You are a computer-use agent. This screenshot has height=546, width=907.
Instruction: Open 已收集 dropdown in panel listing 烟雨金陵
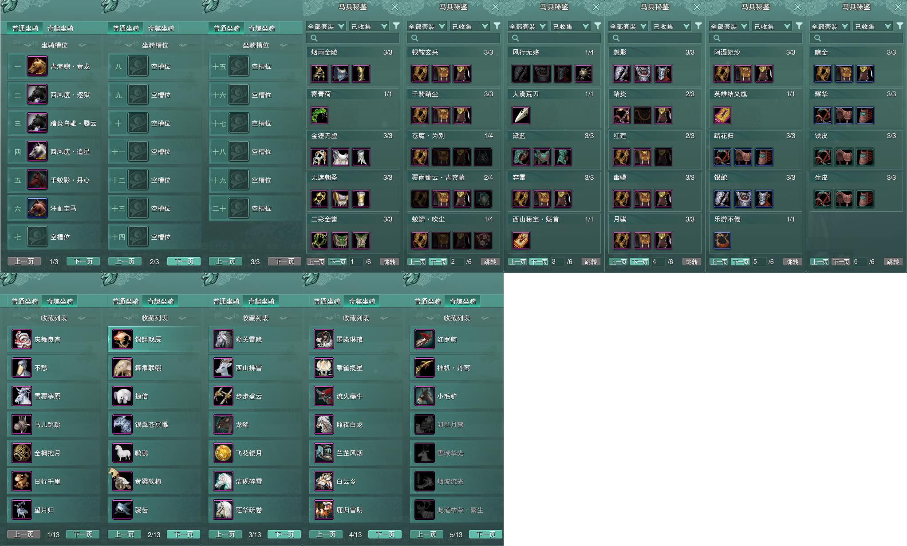pyautogui.click(x=369, y=27)
